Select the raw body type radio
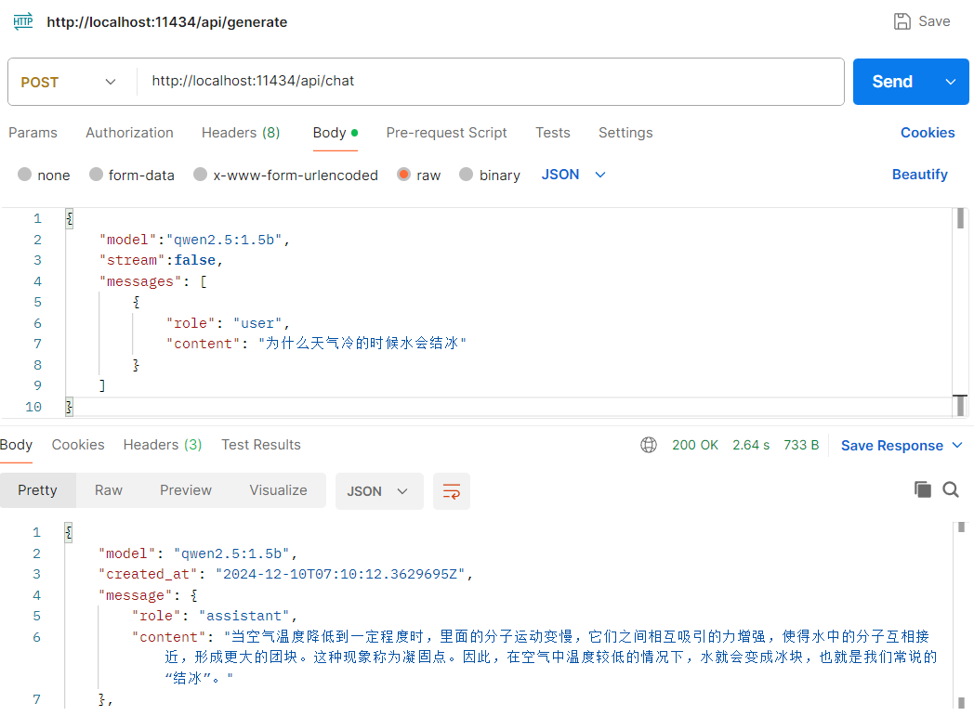Viewport: 974px width, 716px height. point(403,175)
